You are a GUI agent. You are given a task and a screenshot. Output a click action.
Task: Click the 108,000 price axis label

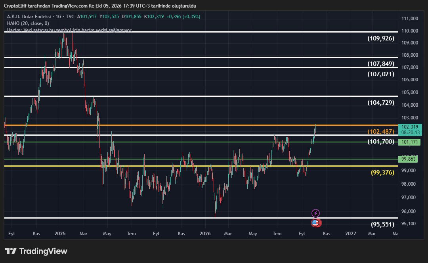point(410,55)
